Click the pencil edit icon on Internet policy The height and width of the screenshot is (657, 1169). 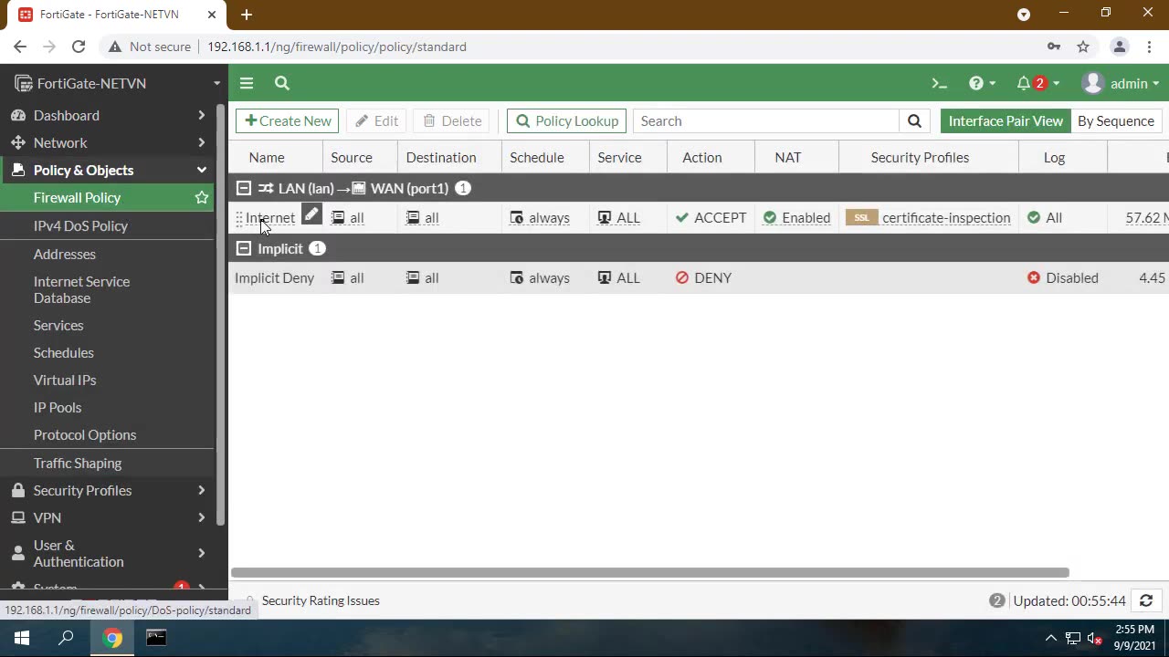(311, 214)
